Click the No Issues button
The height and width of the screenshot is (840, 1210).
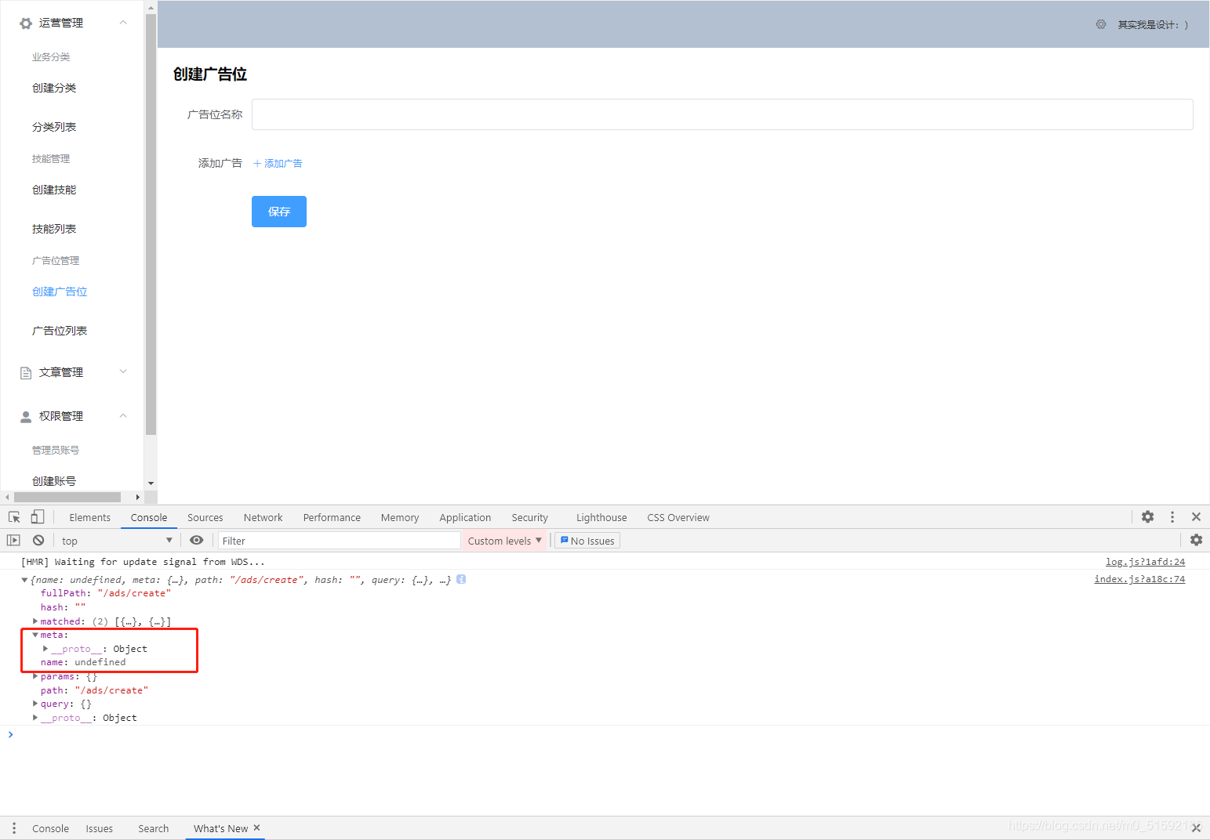[587, 541]
